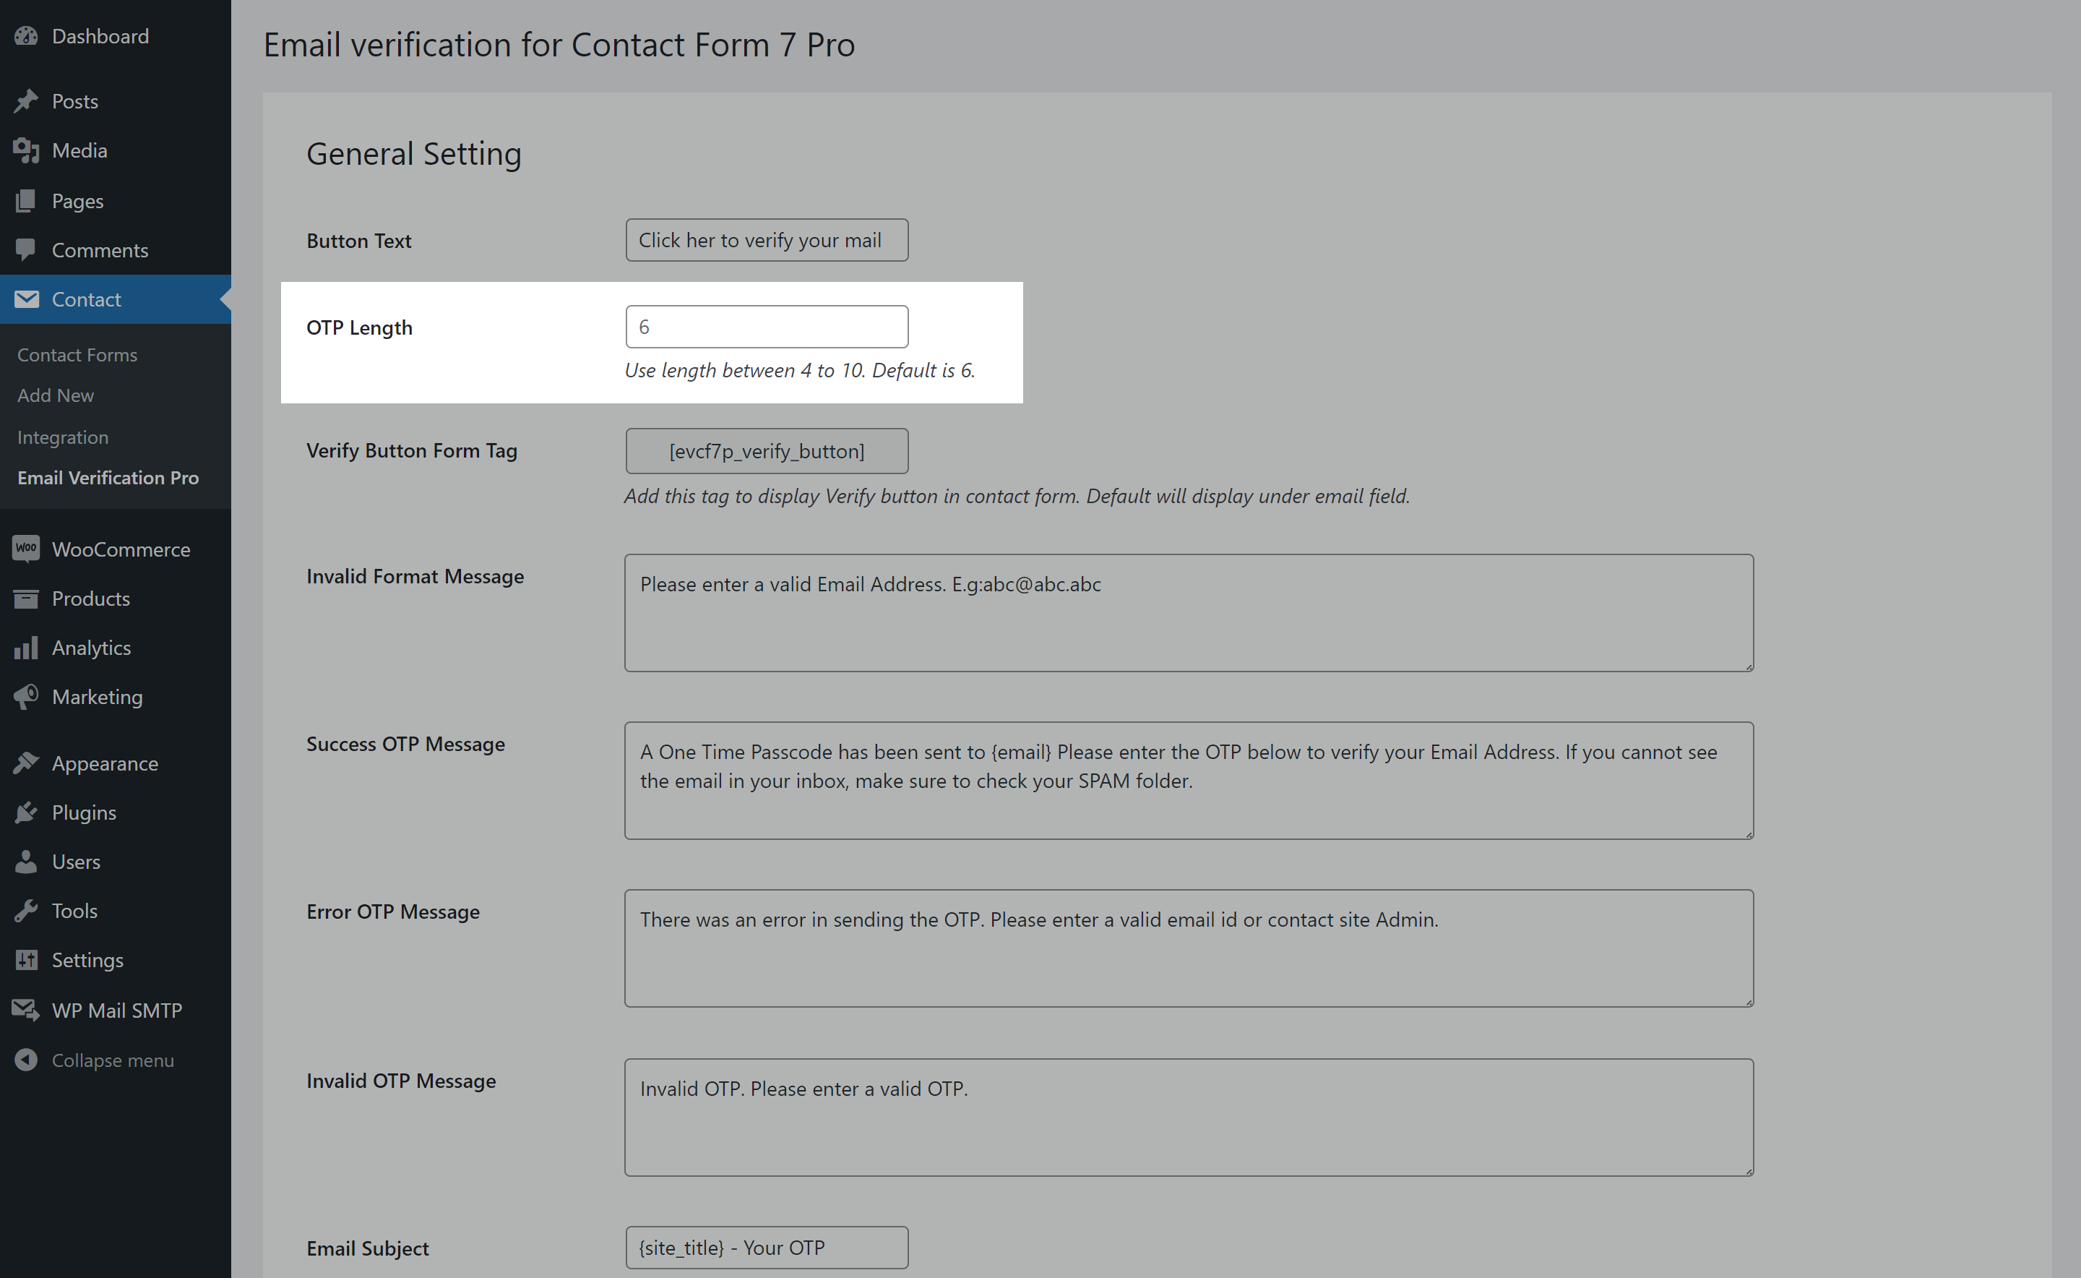
Task: Open the Comments menu item
Action: tap(116, 250)
